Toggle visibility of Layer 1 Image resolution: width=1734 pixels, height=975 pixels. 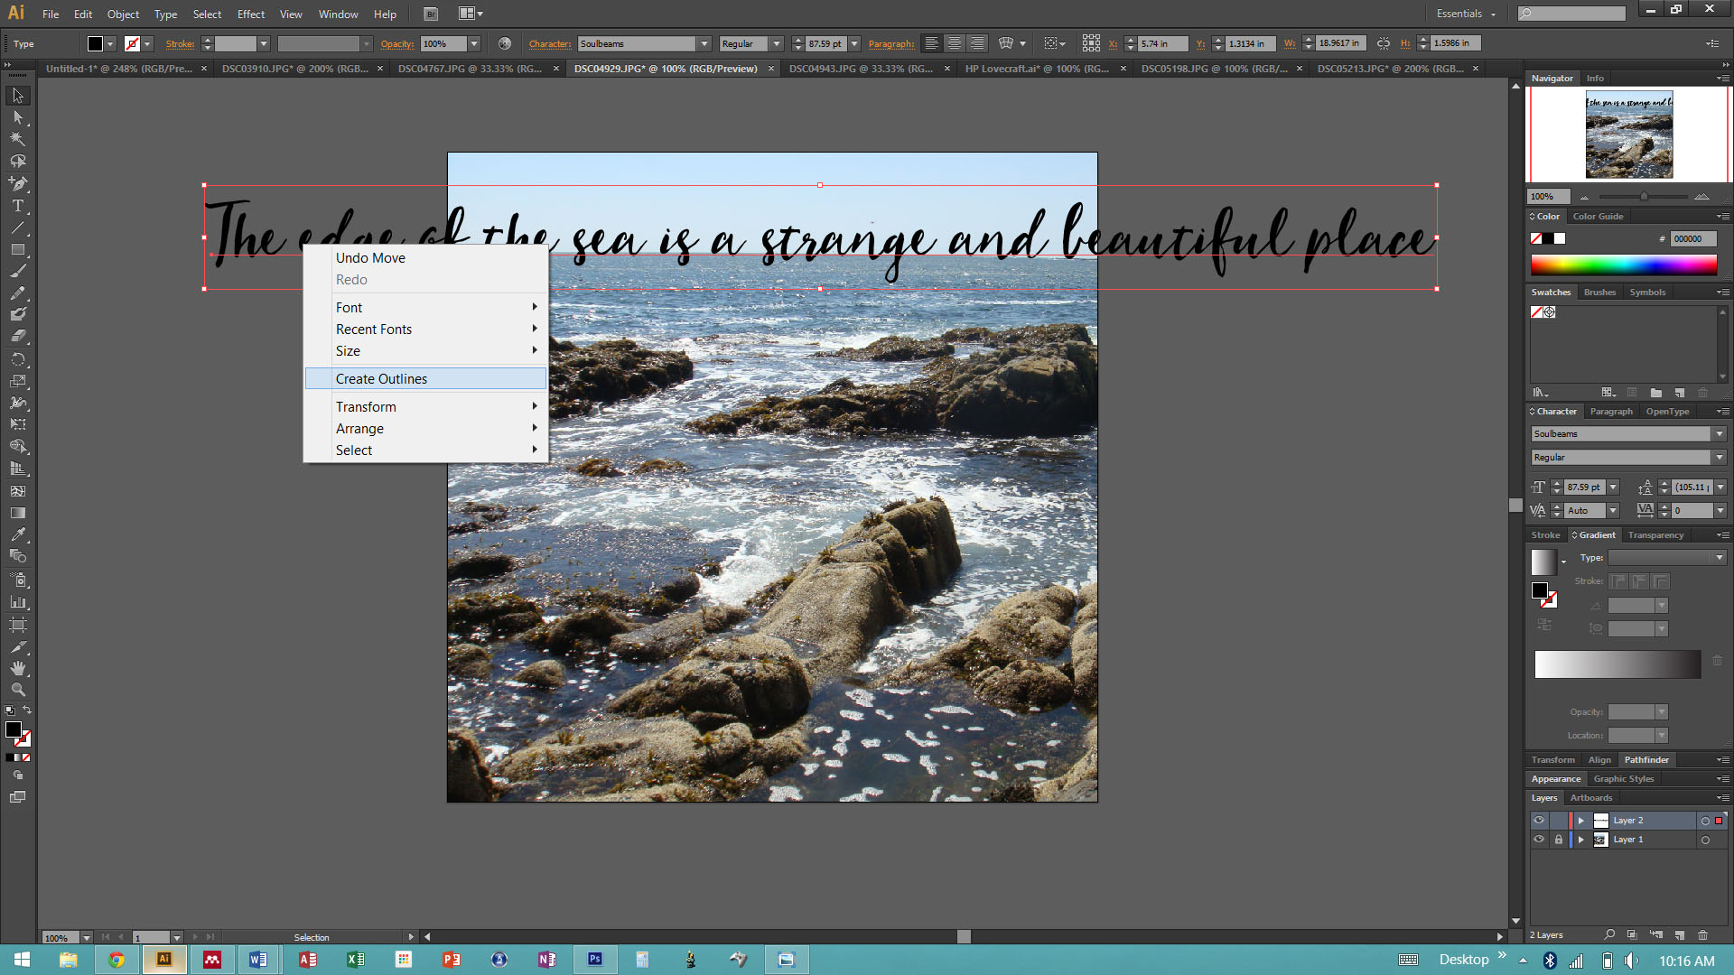pyautogui.click(x=1539, y=840)
